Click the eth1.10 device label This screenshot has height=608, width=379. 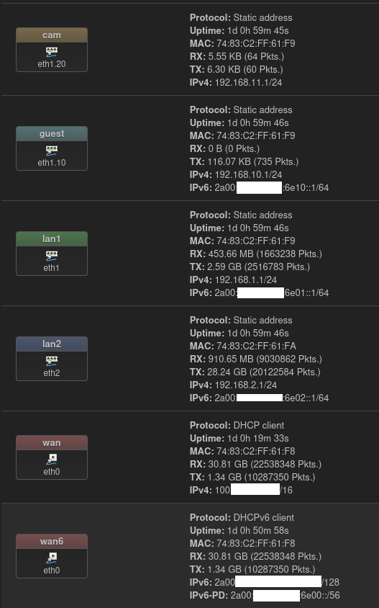tap(52, 163)
